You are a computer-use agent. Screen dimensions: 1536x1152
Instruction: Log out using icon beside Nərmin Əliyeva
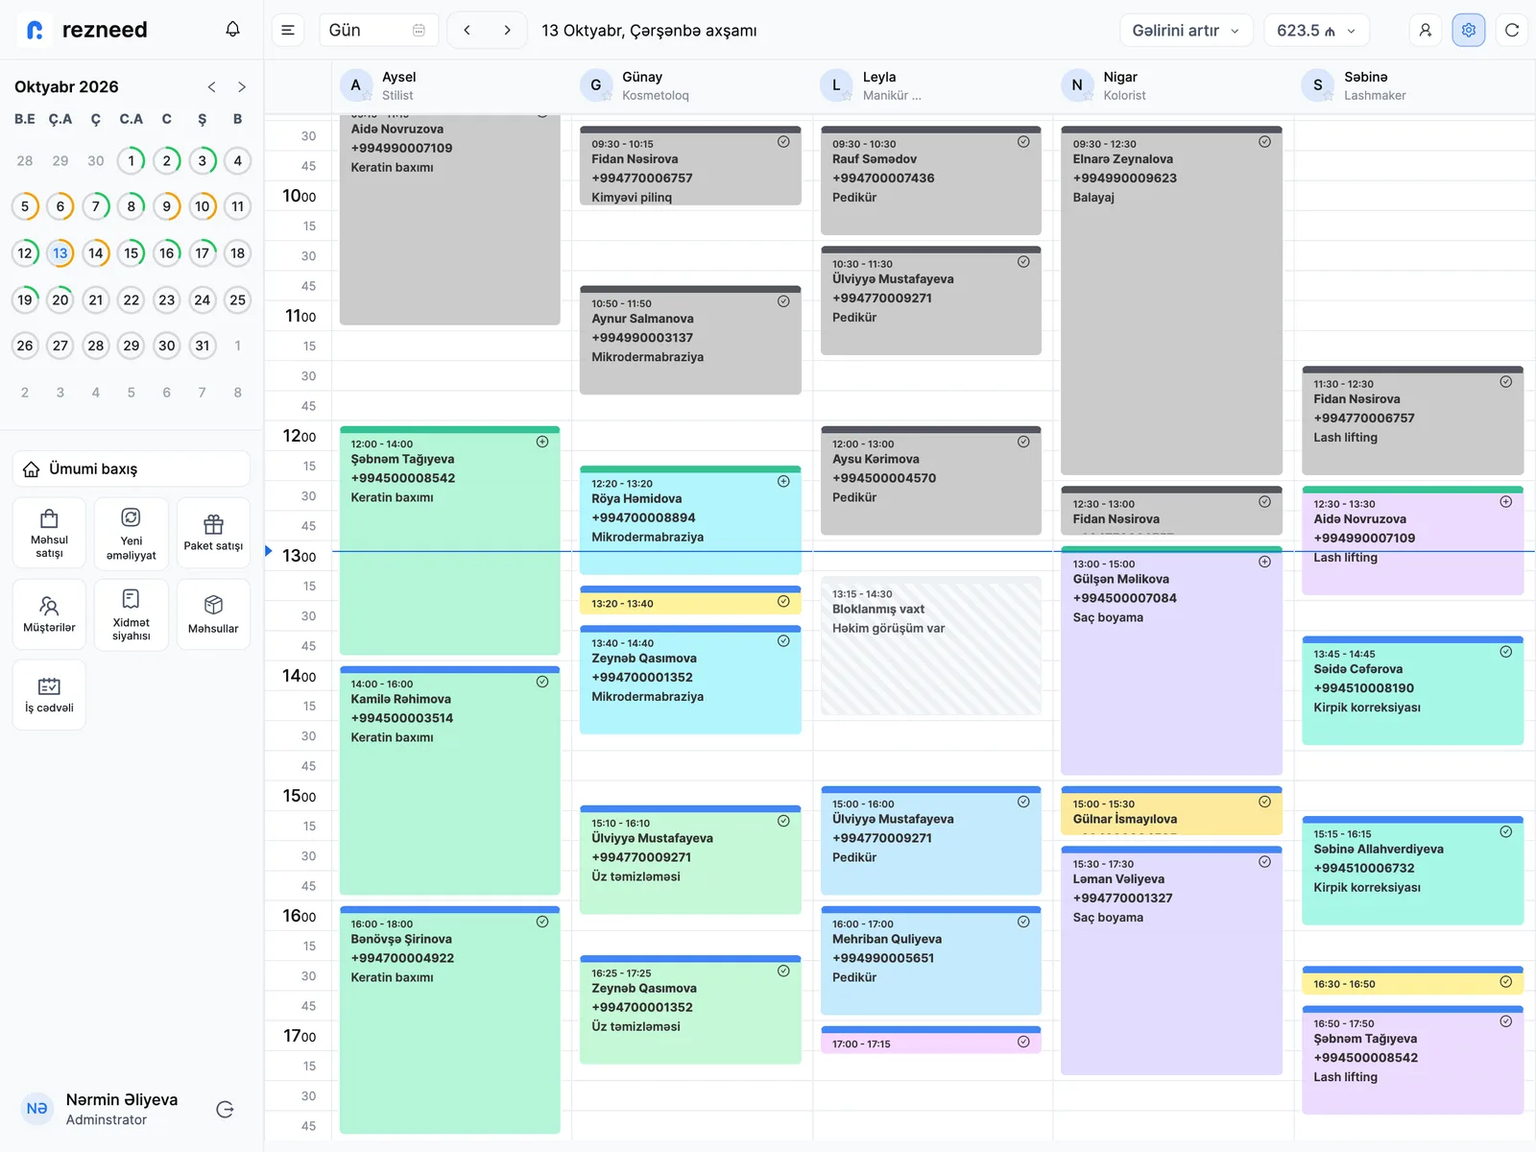coord(225,1110)
